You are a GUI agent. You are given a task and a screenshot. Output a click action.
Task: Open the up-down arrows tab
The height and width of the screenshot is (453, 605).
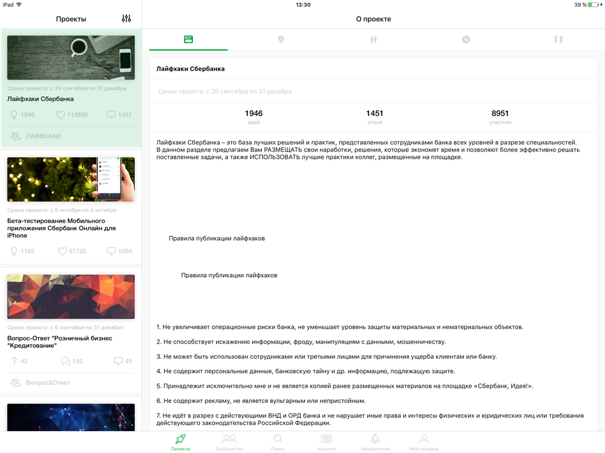click(558, 39)
